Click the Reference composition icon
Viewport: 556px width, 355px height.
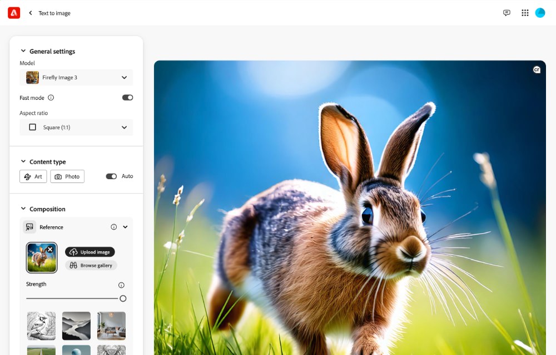tap(29, 227)
